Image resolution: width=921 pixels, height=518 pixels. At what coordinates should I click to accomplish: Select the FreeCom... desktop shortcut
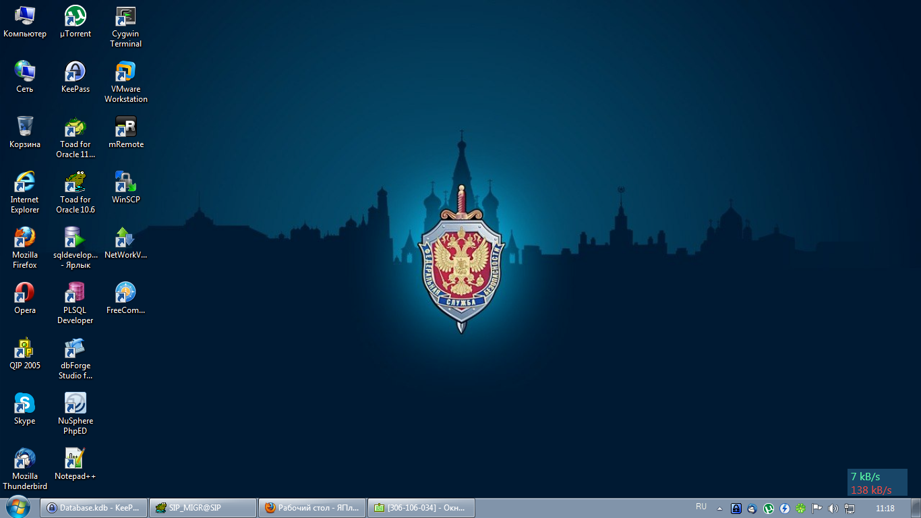coord(126,298)
